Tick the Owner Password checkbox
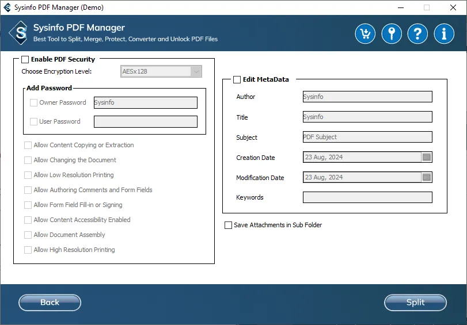 [33, 102]
